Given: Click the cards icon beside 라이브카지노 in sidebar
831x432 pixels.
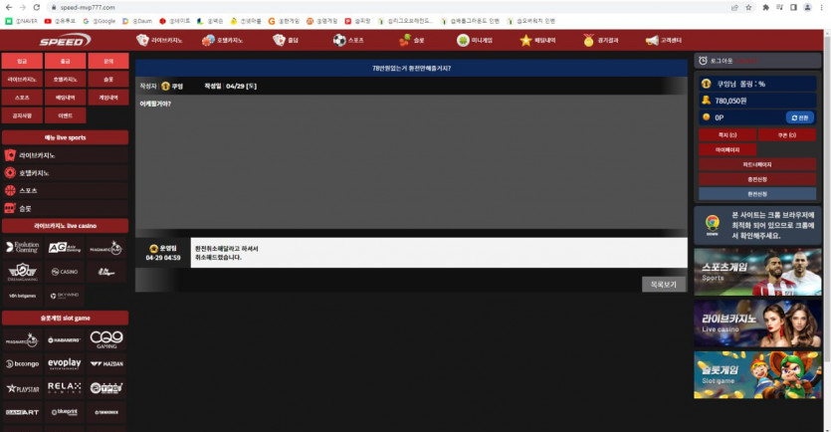Looking at the screenshot, I should (x=10, y=155).
